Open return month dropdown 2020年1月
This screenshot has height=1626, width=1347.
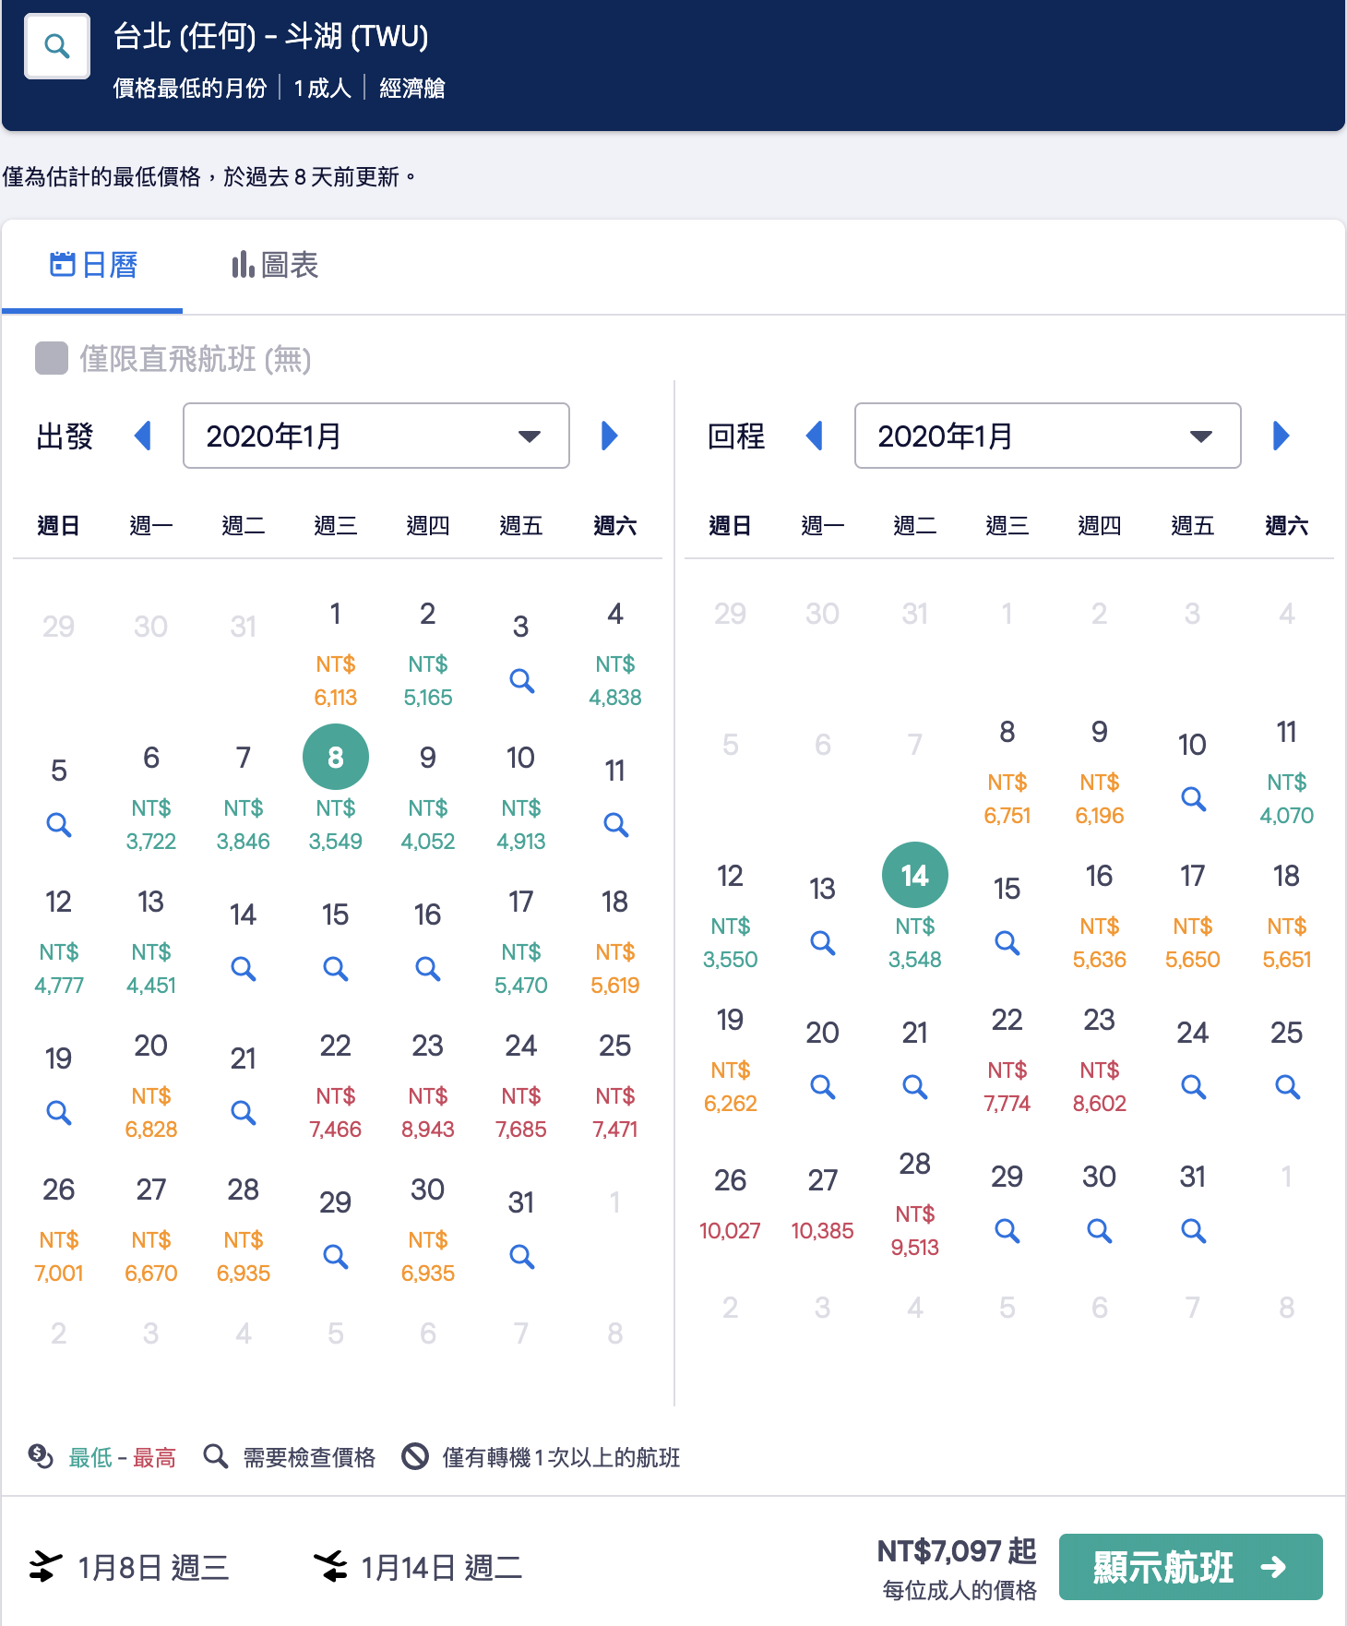pyautogui.click(x=1048, y=436)
